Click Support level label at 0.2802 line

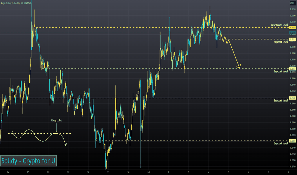pyautogui.click(x=281, y=143)
